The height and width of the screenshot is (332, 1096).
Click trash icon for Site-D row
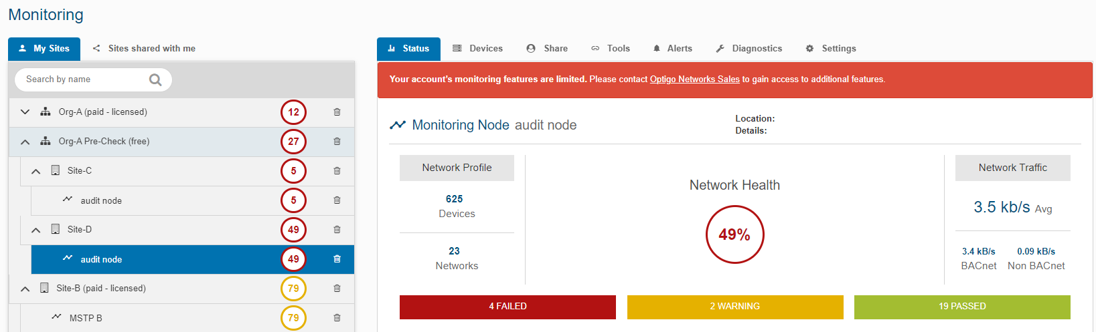click(337, 230)
